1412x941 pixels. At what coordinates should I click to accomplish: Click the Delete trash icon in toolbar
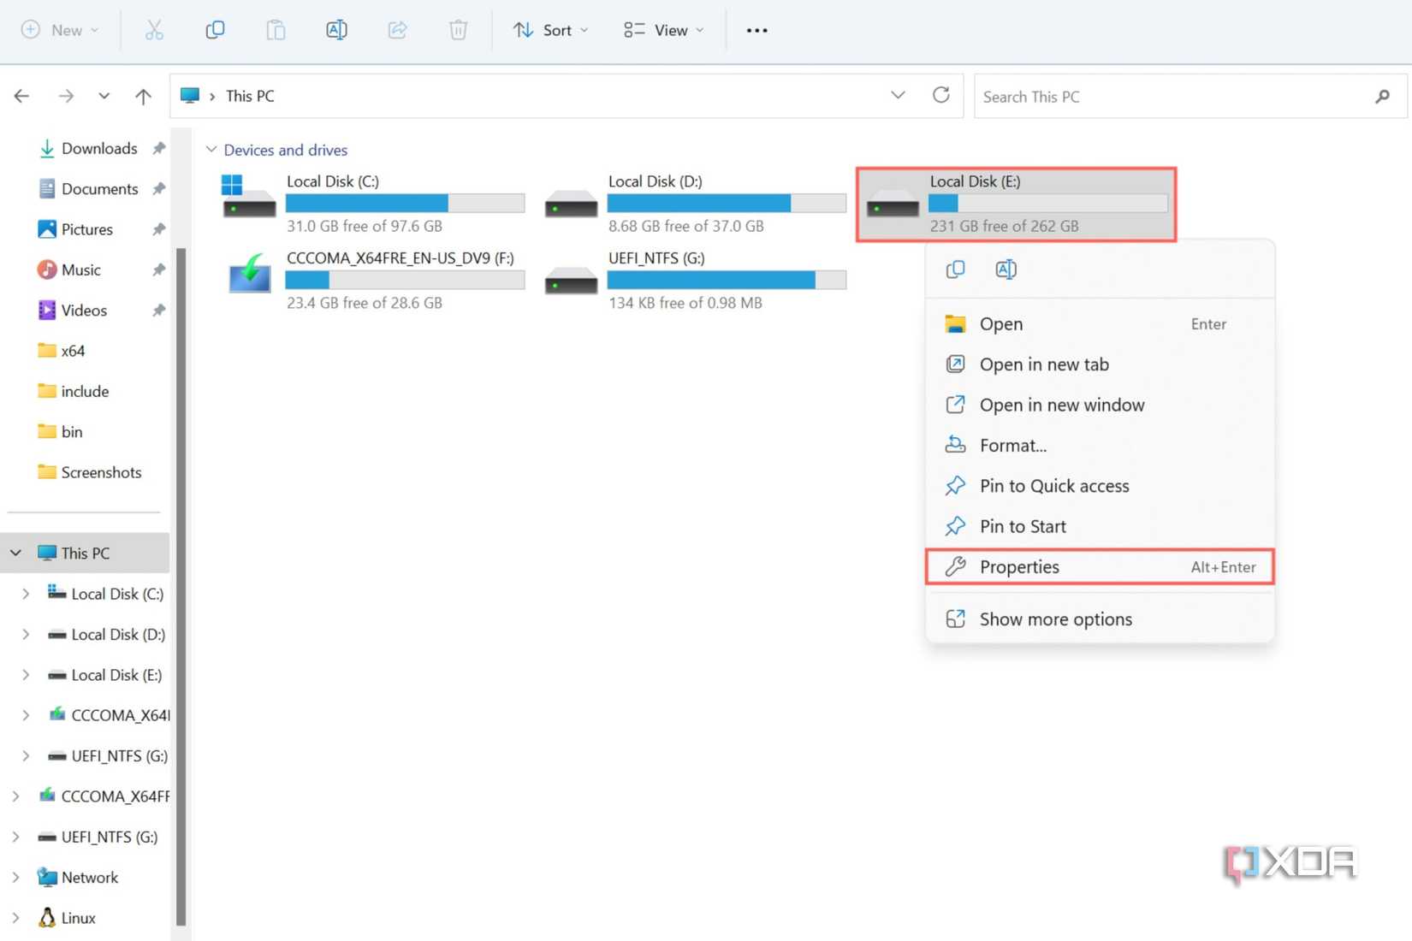pyautogui.click(x=459, y=30)
